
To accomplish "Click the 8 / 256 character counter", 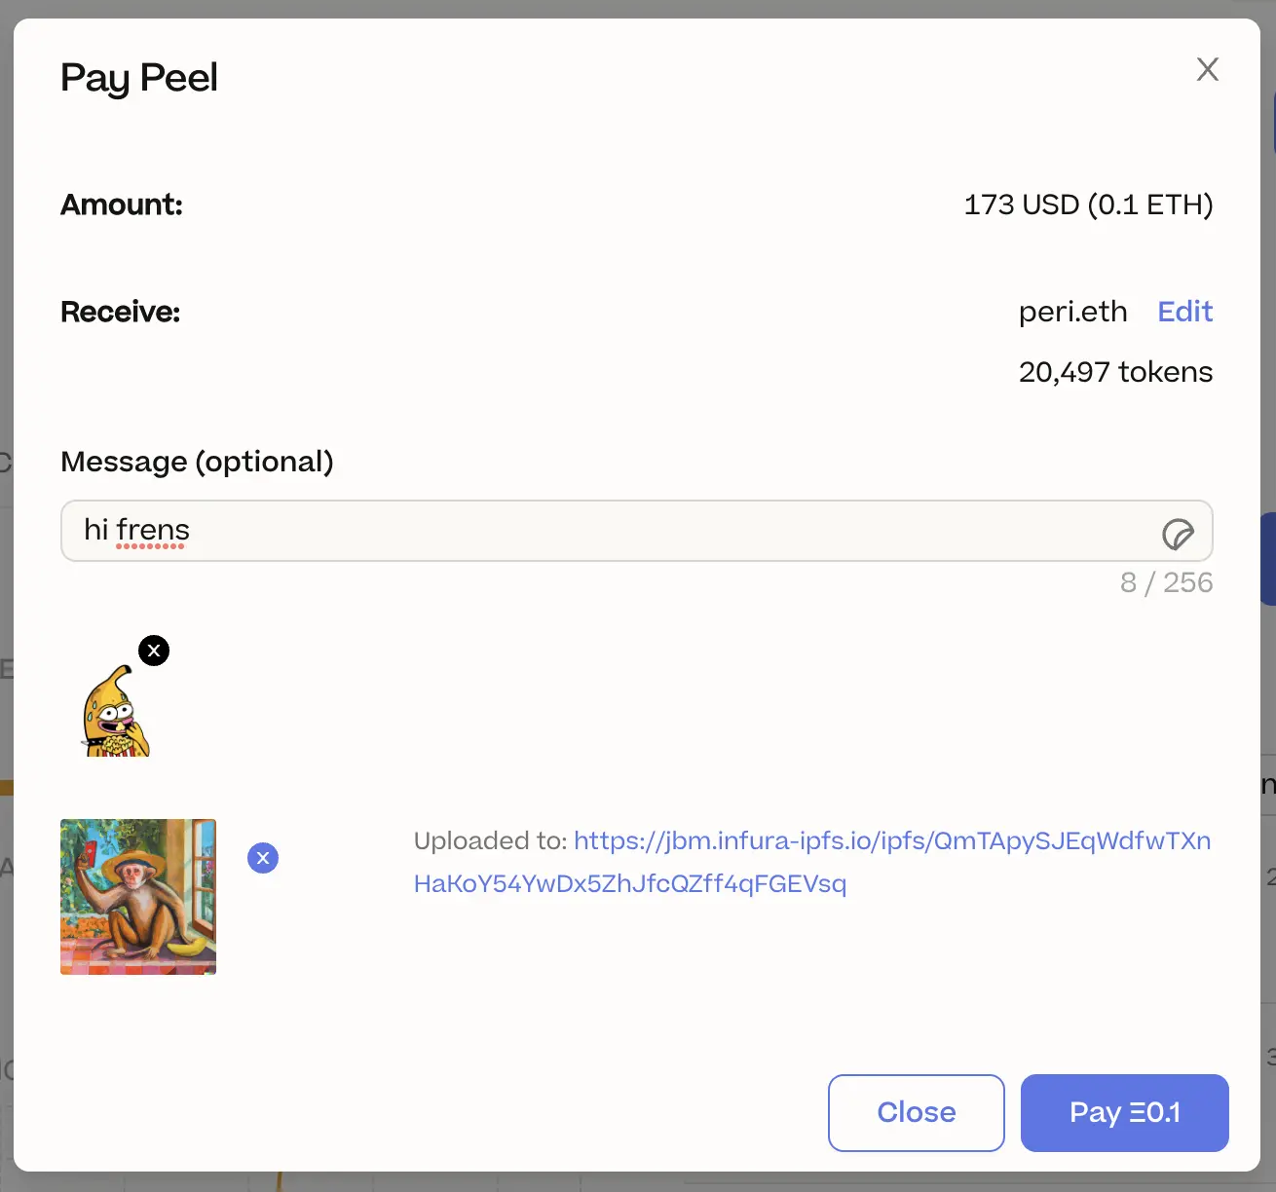I will [x=1166, y=582].
